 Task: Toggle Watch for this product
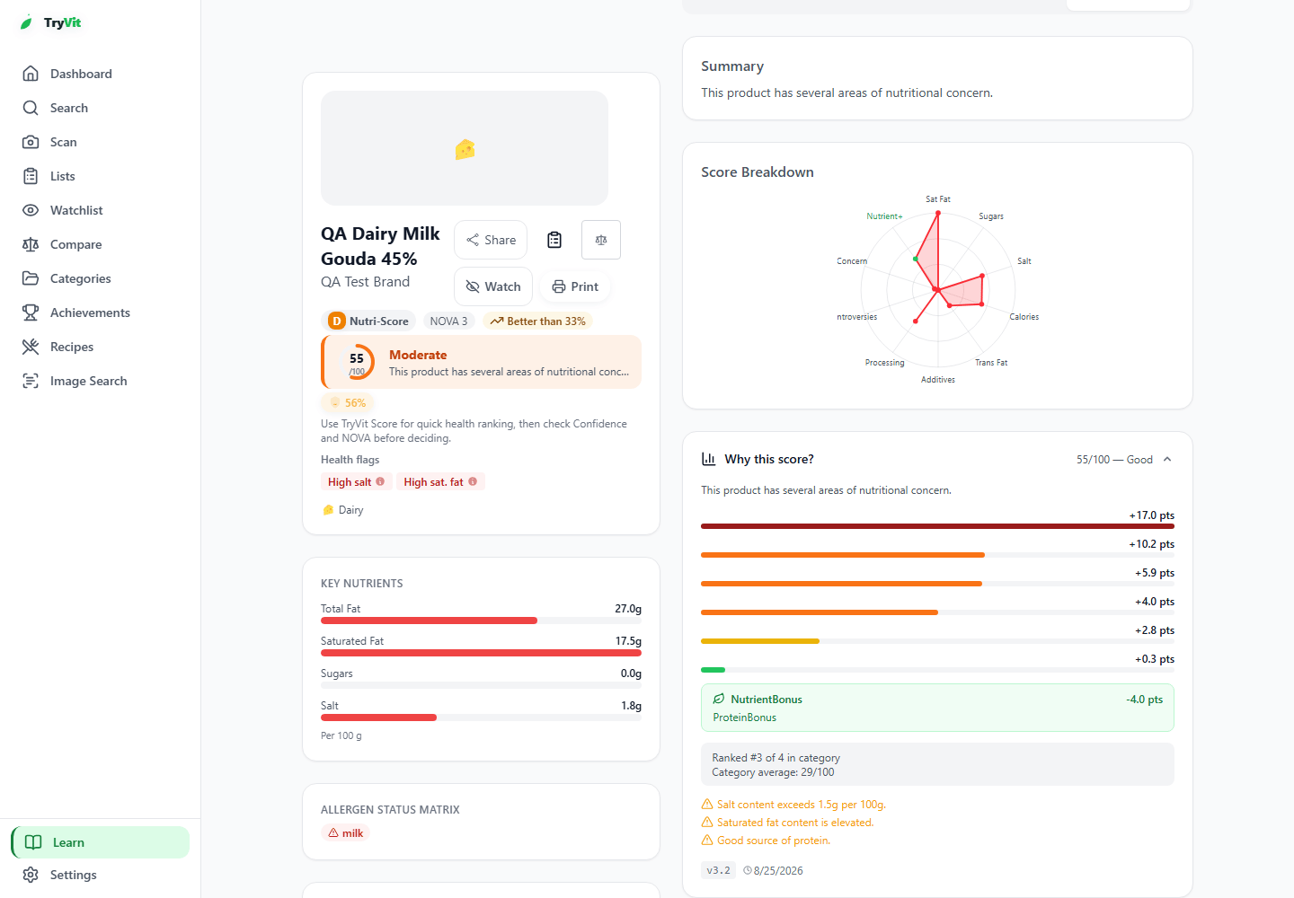pos(493,286)
